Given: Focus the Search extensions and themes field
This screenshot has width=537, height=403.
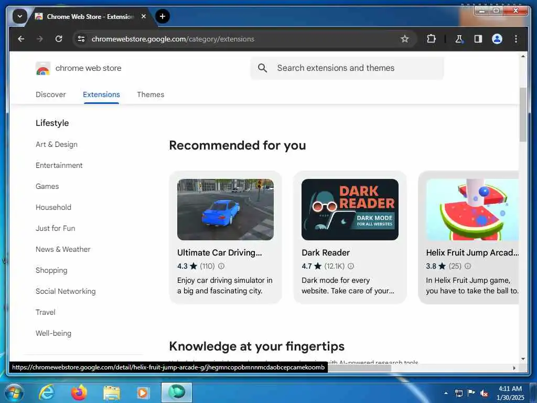Looking at the screenshot, I should pos(347,68).
